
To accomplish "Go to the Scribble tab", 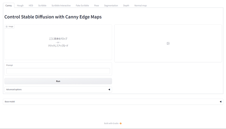I will [x=42, y=5].
